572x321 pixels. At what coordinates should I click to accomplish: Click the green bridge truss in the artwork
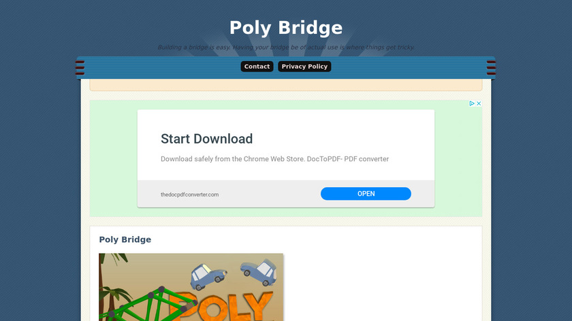point(150,305)
